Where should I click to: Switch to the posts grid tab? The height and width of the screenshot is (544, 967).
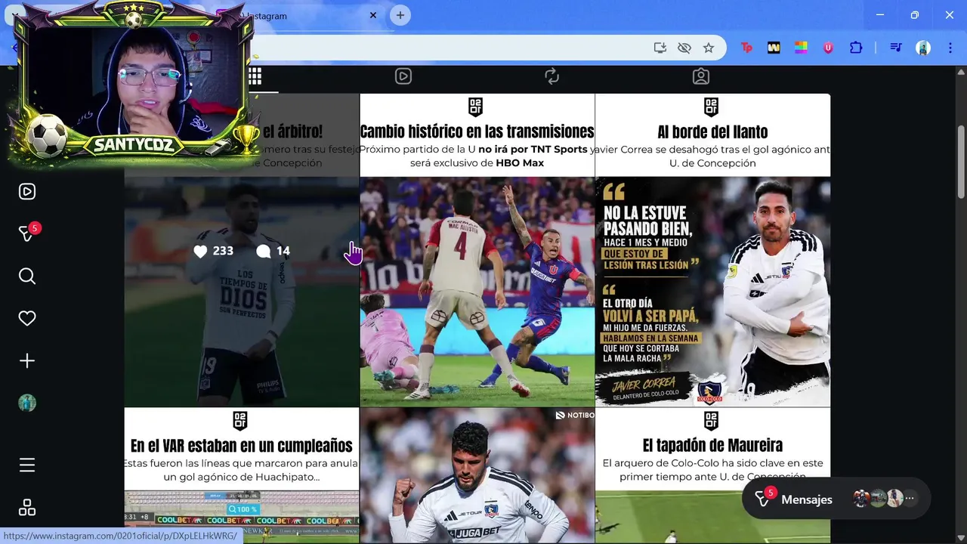(x=255, y=76)
